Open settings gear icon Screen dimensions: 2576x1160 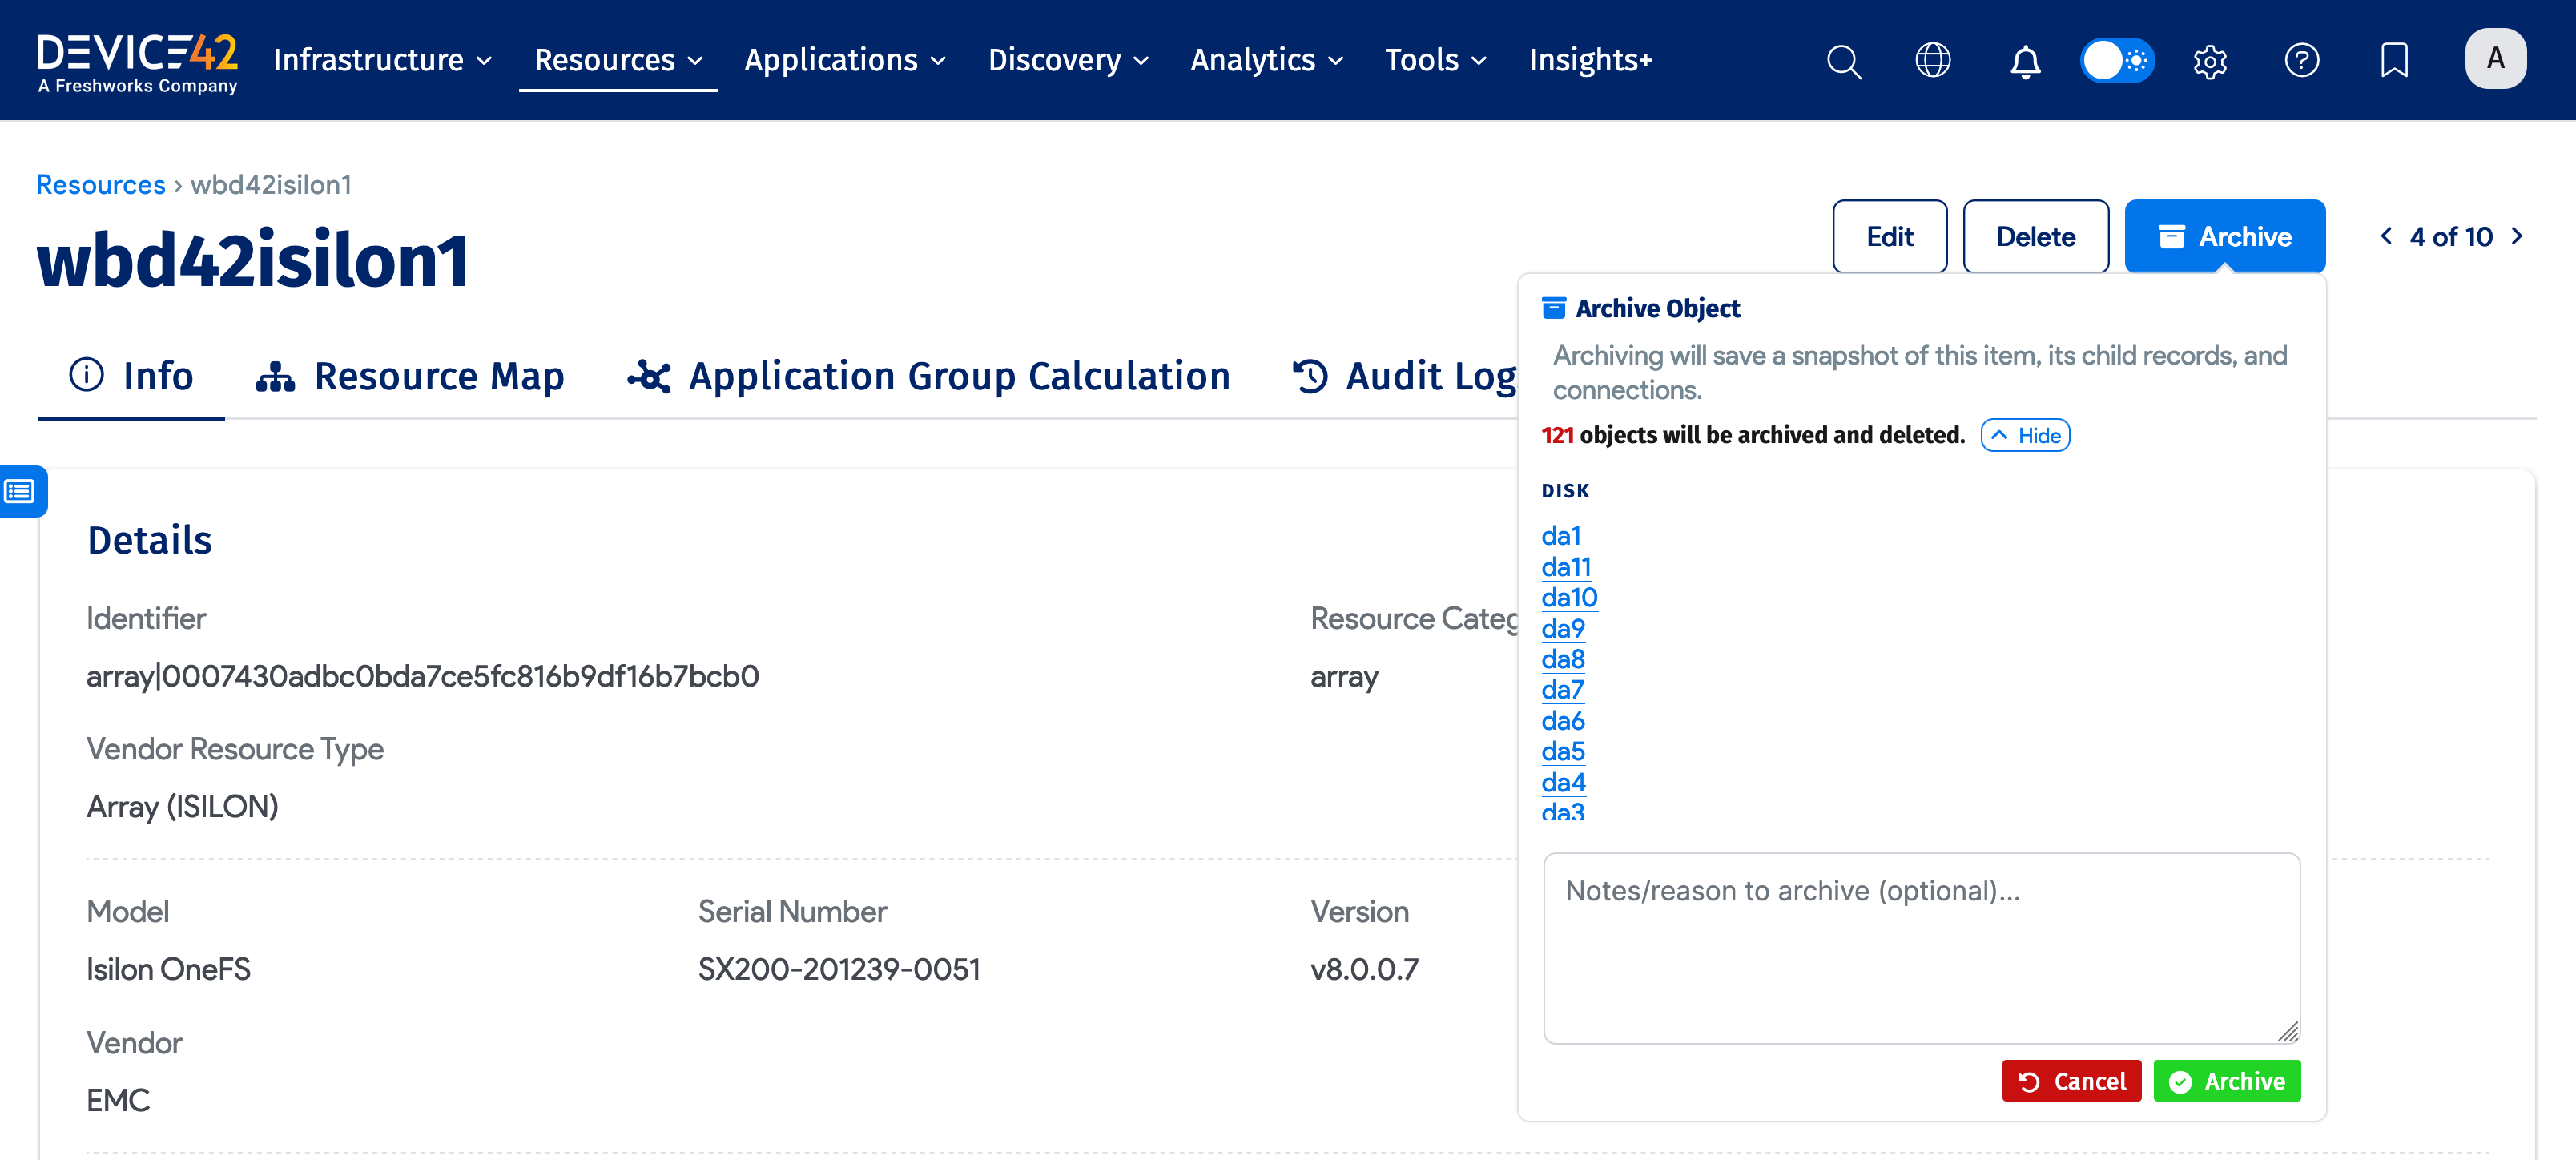(x=2209, y=60)
